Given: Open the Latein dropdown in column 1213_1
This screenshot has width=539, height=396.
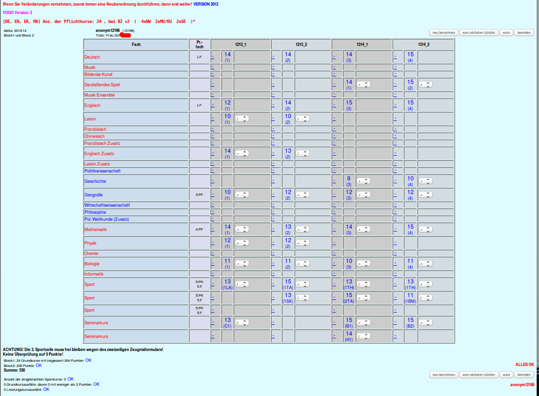Looking at the screenshot, I should click(242, 119).
